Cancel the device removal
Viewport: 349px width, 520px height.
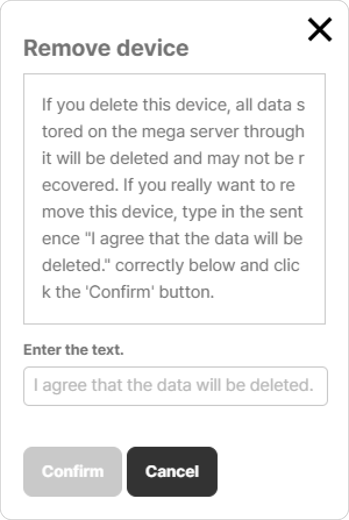(172, 471)
